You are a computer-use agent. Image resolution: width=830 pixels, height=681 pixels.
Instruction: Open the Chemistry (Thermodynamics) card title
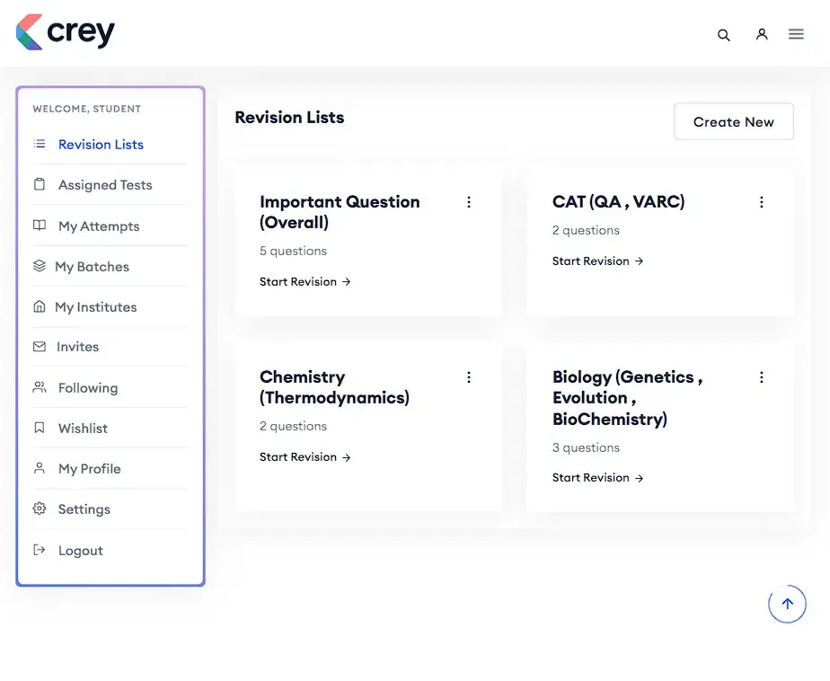click(334, 387)
